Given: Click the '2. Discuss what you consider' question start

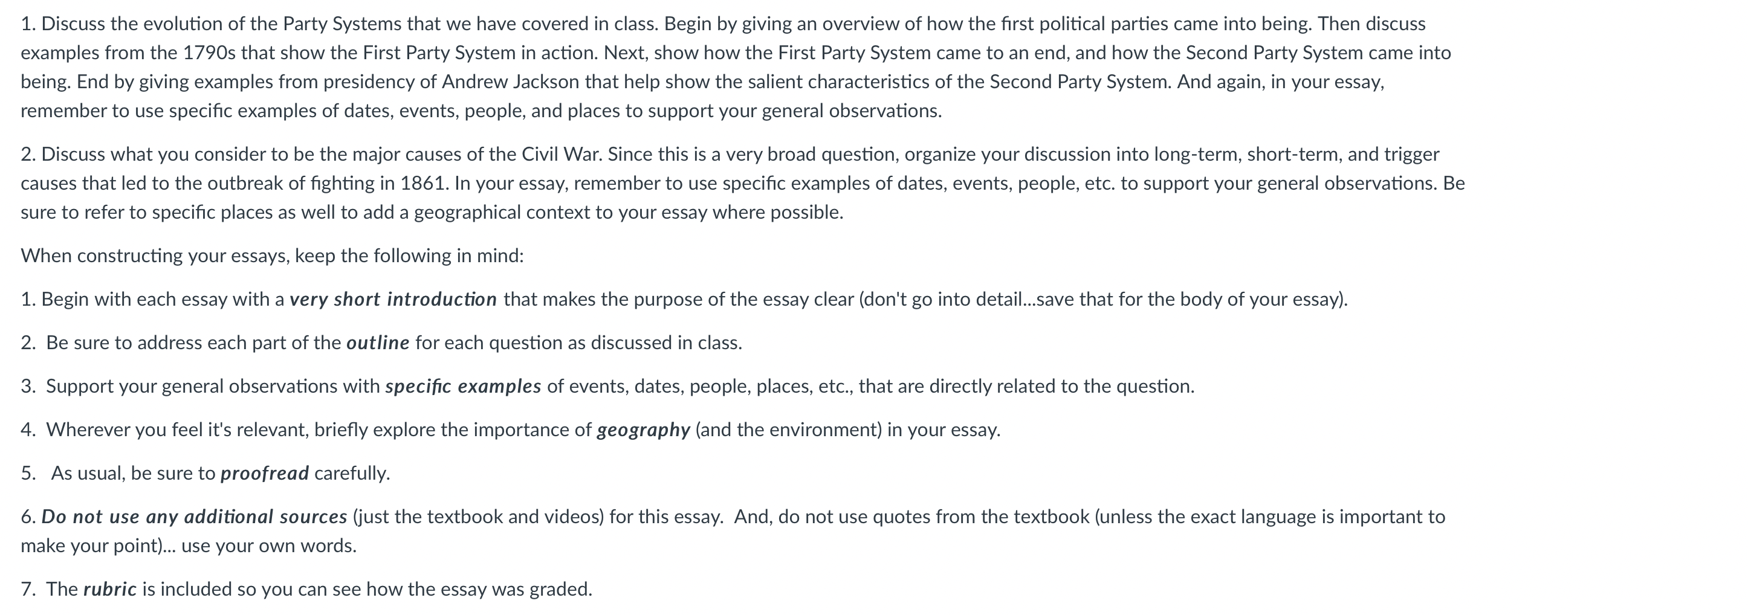Looking at the screenshot, I should [x=143, y=155].
